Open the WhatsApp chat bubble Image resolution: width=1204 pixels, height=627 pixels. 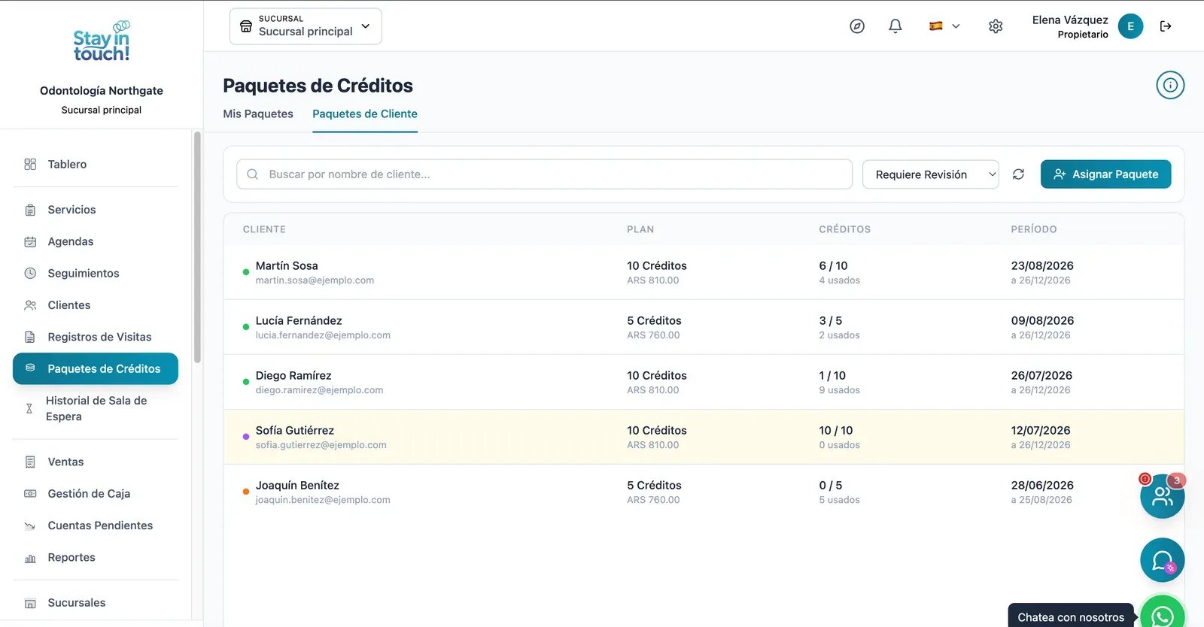[1163, 613]
